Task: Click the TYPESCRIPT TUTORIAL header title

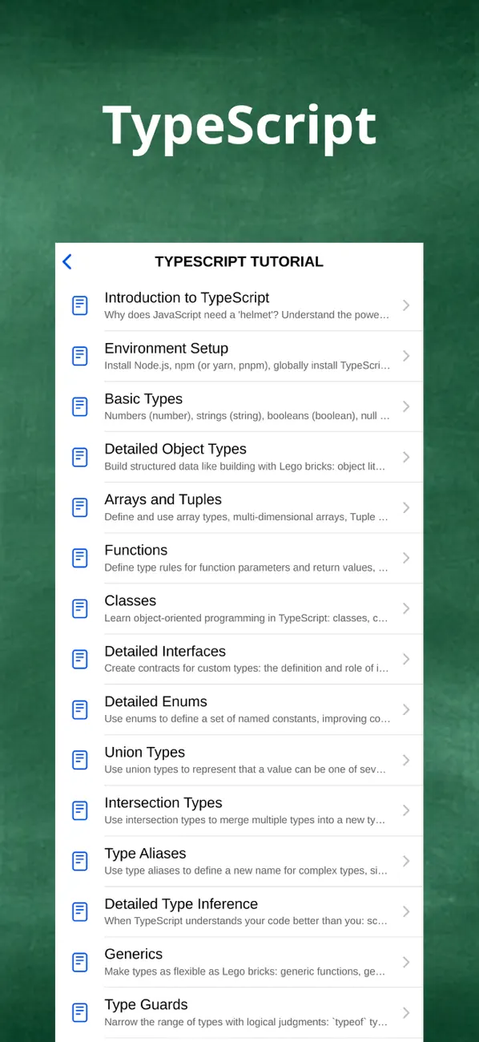Action: pyautogui.click(x=239, y=261)
